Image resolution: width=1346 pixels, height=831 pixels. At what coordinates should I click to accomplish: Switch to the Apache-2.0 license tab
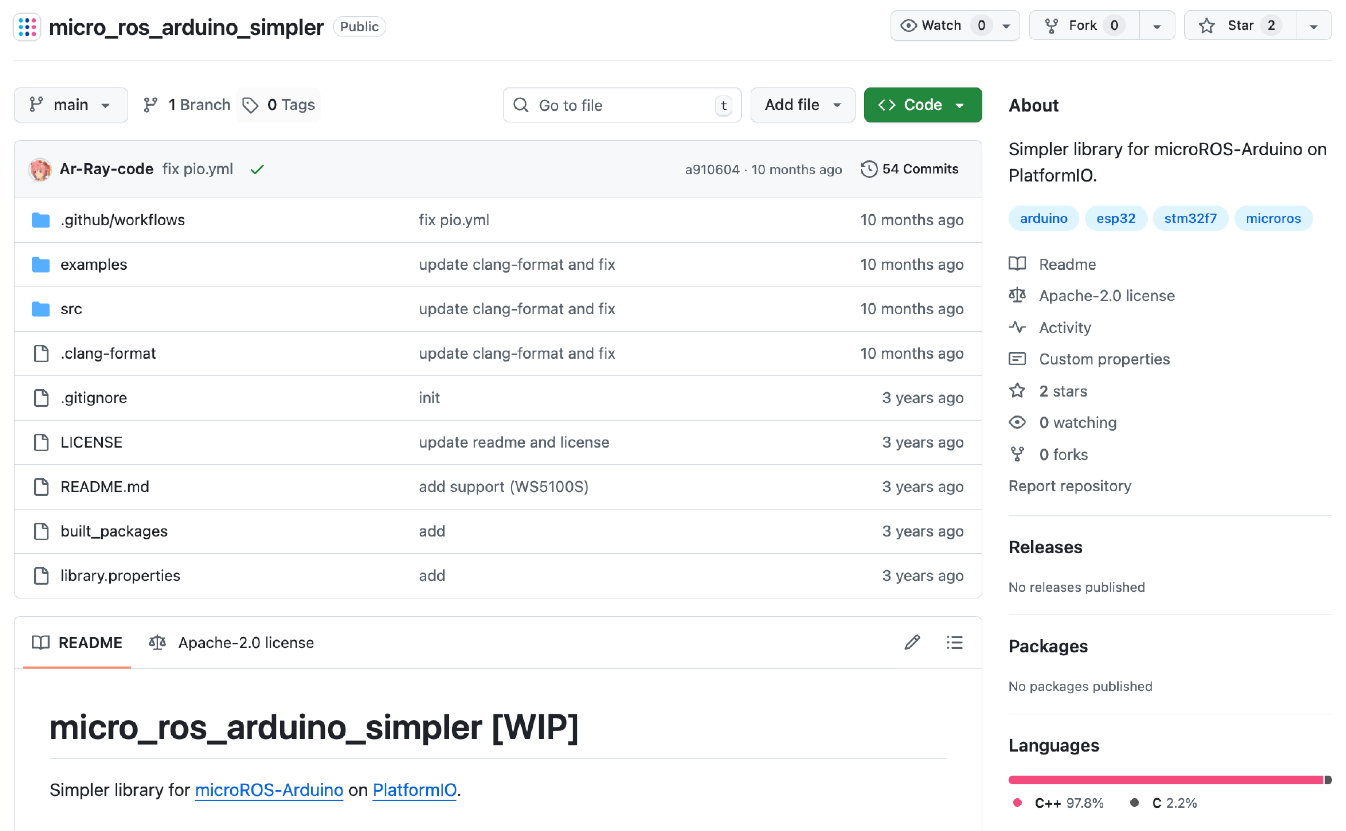pyautogui.click(x=232, y=643)
